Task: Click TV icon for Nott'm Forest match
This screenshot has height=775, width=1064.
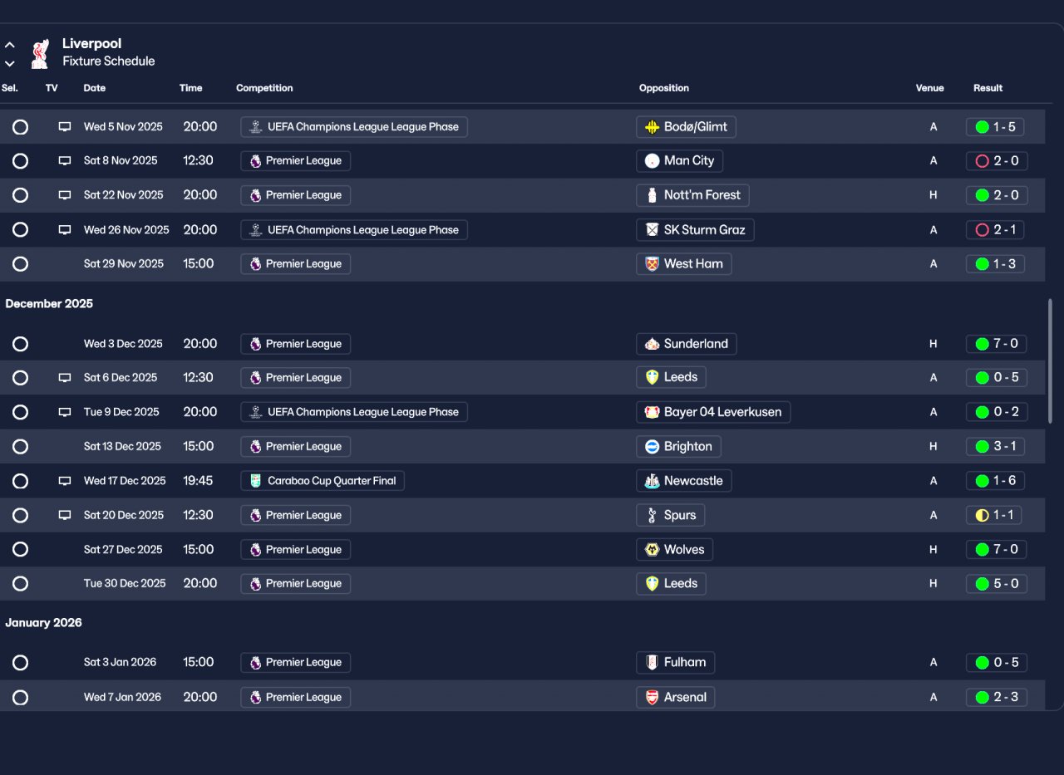Action: (x=65, y=195)
